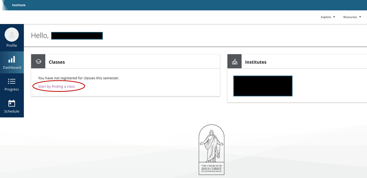Screen dimensions: 367x178
Task: Select the Schedule sidebar label
Action: click(12, 111)
